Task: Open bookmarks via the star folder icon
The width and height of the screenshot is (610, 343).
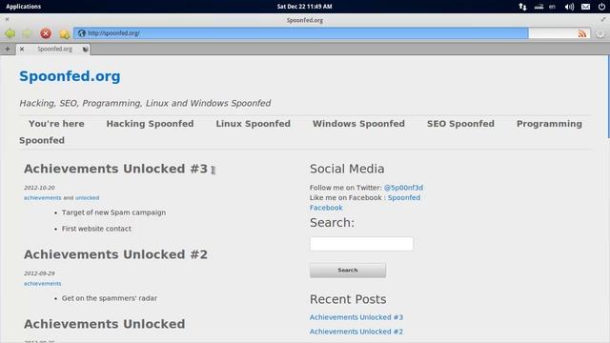Action: click(64, 34)
